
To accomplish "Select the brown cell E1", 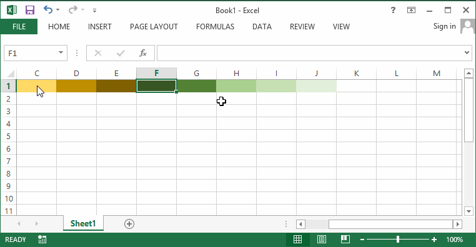I will [116, 86].
